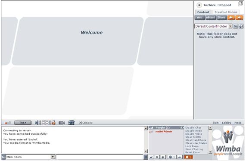Click the connection status indicator left of TALK
The width and height of the screenshot is (246, 161).
(8, 123)
